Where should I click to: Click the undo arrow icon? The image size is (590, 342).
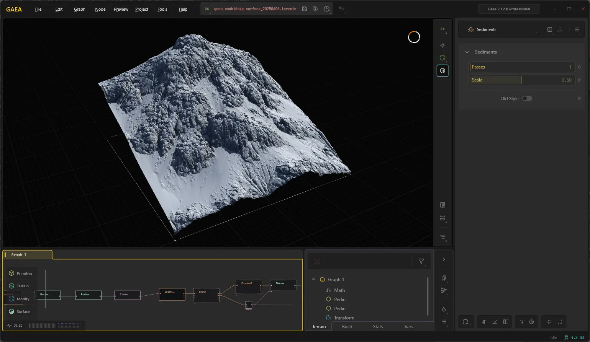[341, 9]
